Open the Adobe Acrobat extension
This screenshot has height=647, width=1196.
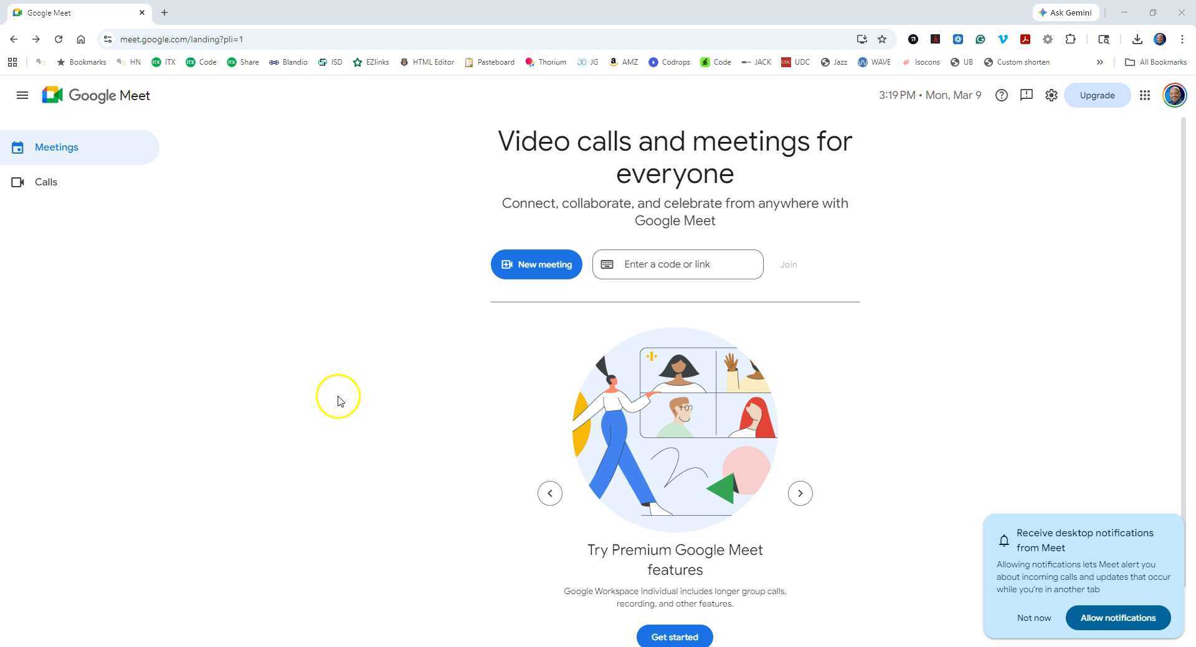pos(1025,39)
